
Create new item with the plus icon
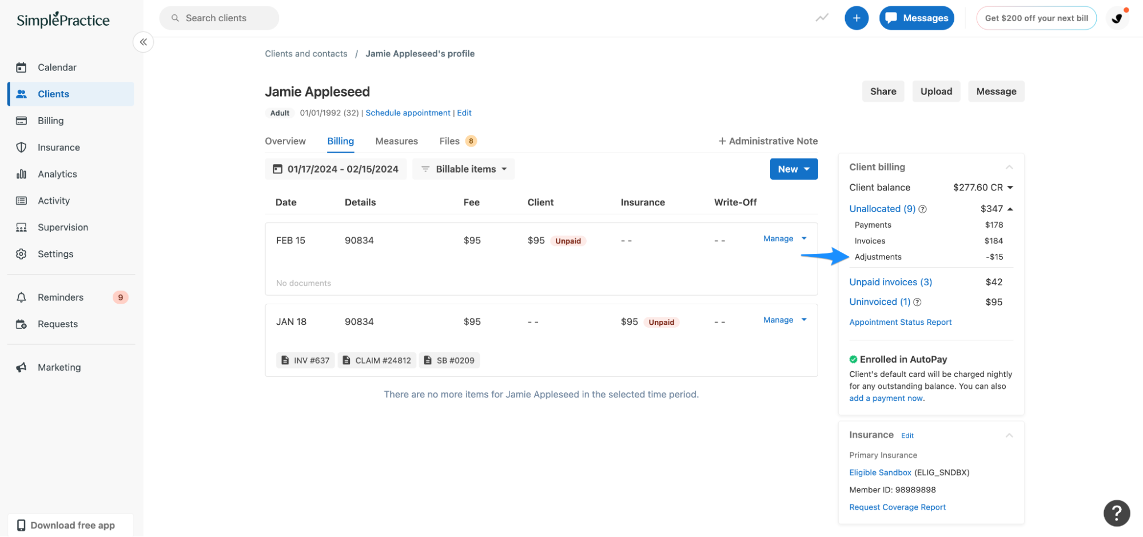coord(856,18)
